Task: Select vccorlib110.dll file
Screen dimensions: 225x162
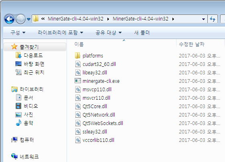Action: pyautogui.click(x=98, y=140)
